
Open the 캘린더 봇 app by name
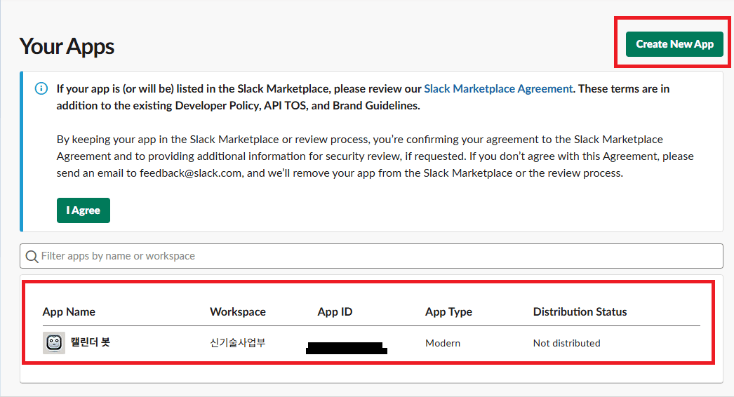(90, 343)
